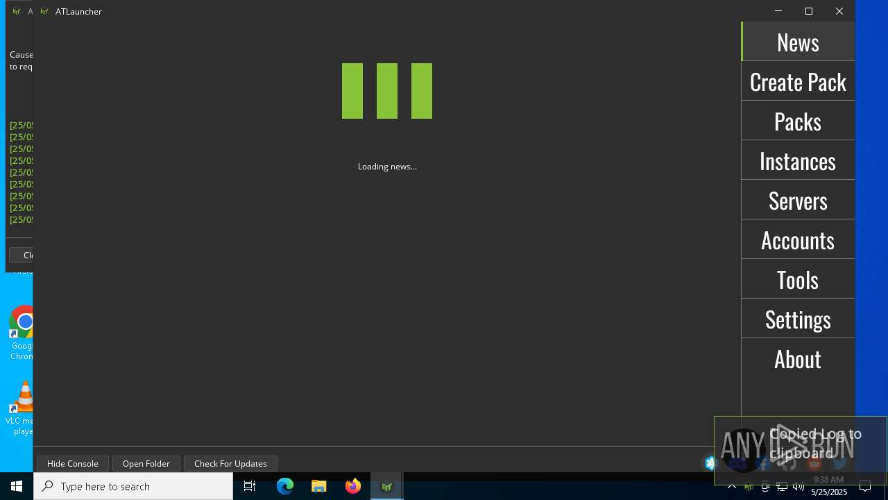Click the Clear button in console window
This screenshot has height=500, width=888.
[x=22, y=255]
